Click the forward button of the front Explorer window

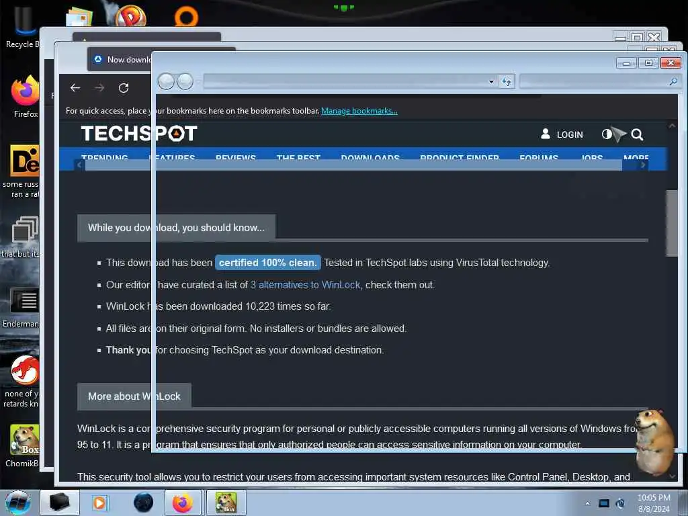(185, 81)
